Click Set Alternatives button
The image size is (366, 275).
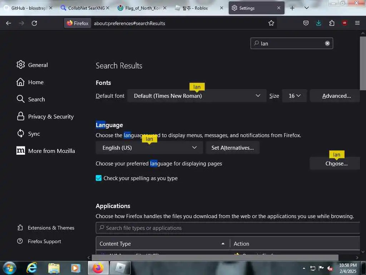tap(232, 148)
